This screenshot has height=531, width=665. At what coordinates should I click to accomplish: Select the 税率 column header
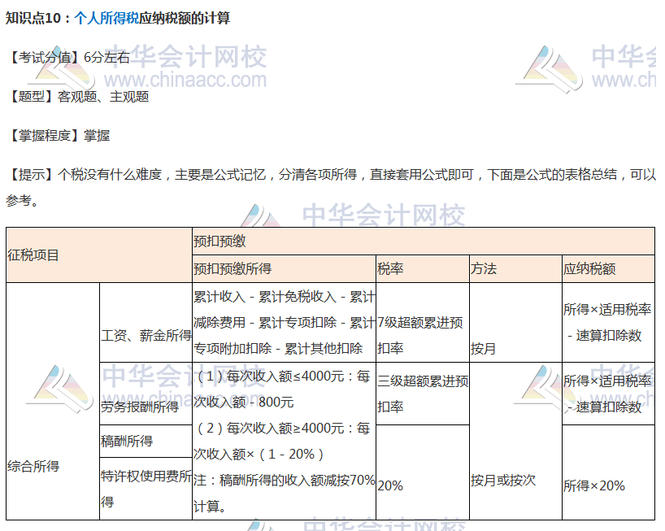(423, 269)
